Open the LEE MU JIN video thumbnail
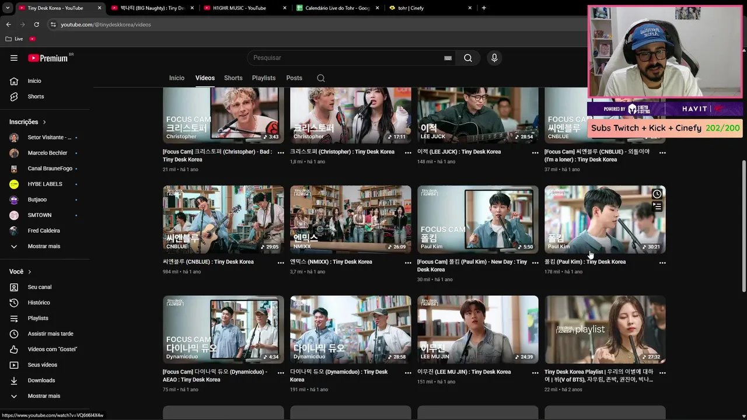Screen dimensions: 747x420 tap(478, 330)
